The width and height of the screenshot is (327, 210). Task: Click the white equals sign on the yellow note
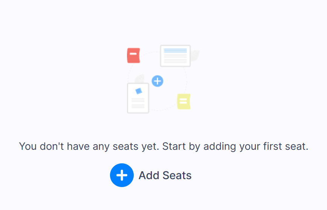(183, 101)
